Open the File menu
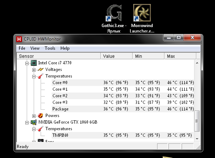 click(x=22, y=48)
